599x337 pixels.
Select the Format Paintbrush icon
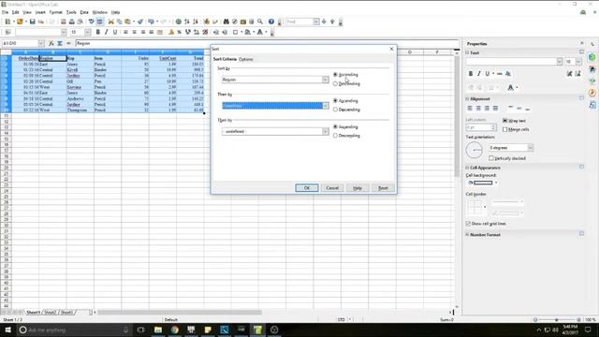pos(140,22)
